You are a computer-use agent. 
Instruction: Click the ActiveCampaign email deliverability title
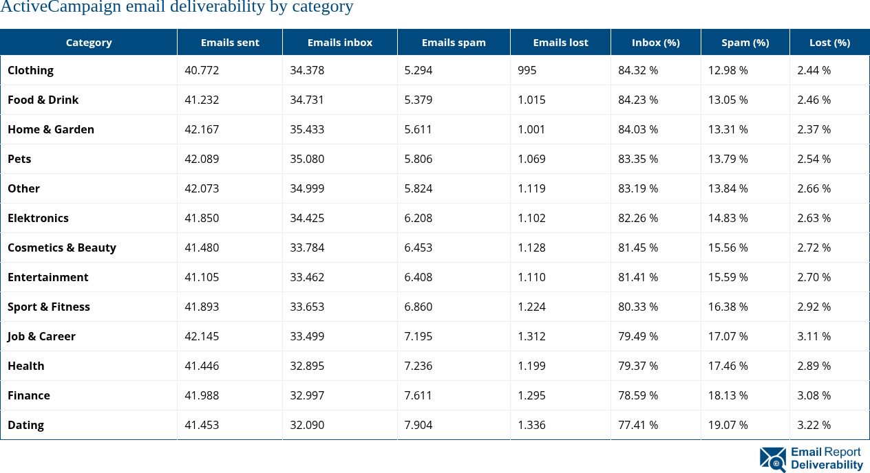coord(177,8)
